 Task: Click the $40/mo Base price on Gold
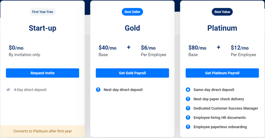(107, 48)
